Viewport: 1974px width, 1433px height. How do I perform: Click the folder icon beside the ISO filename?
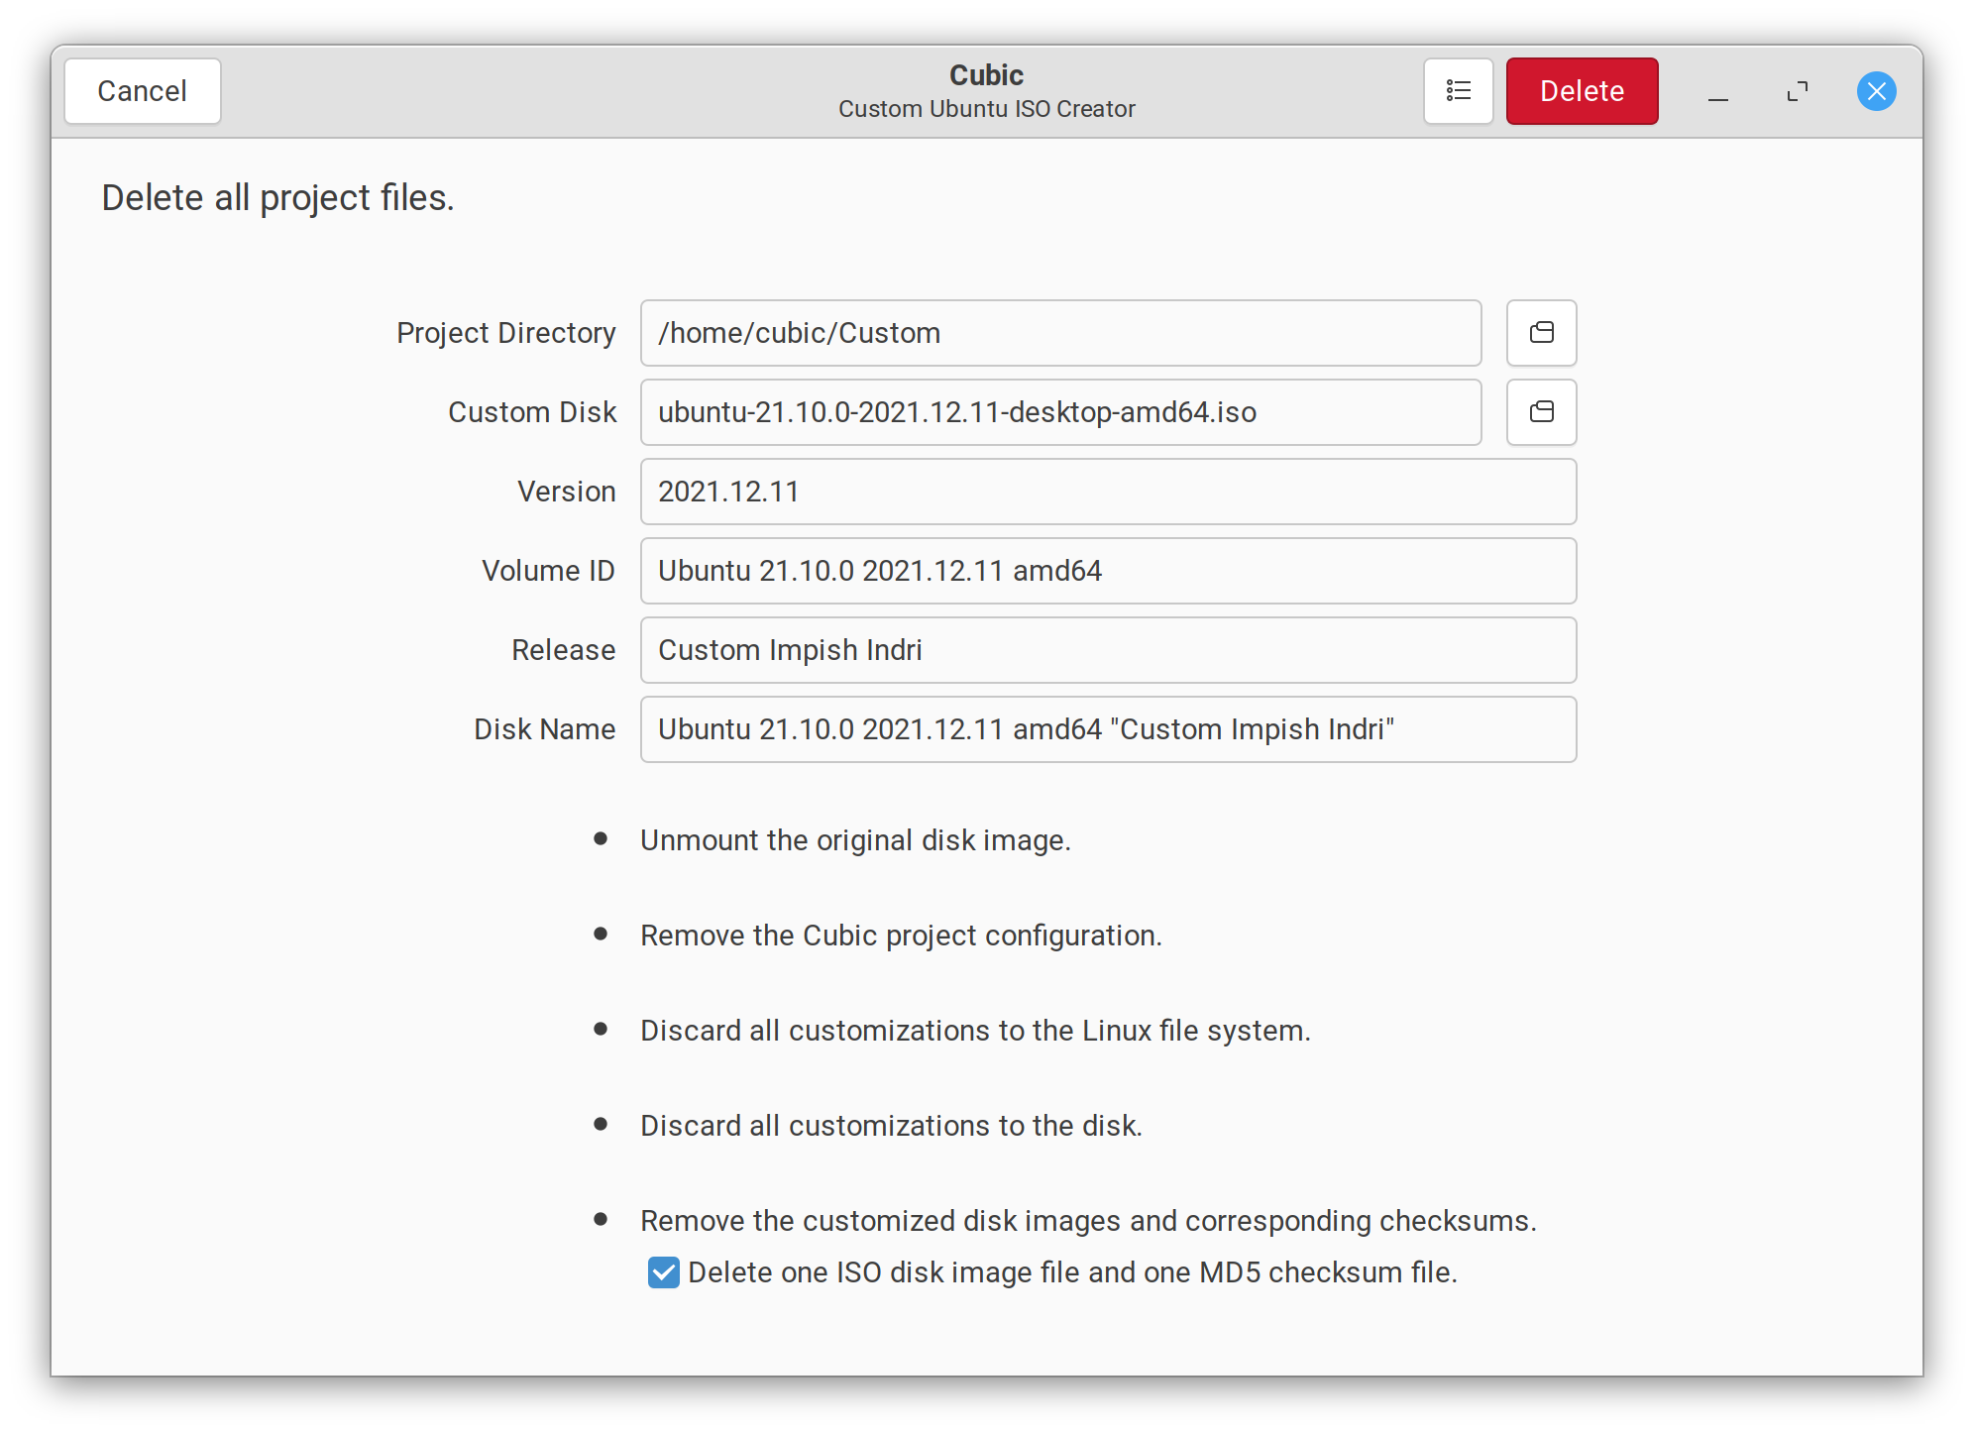1541,412
